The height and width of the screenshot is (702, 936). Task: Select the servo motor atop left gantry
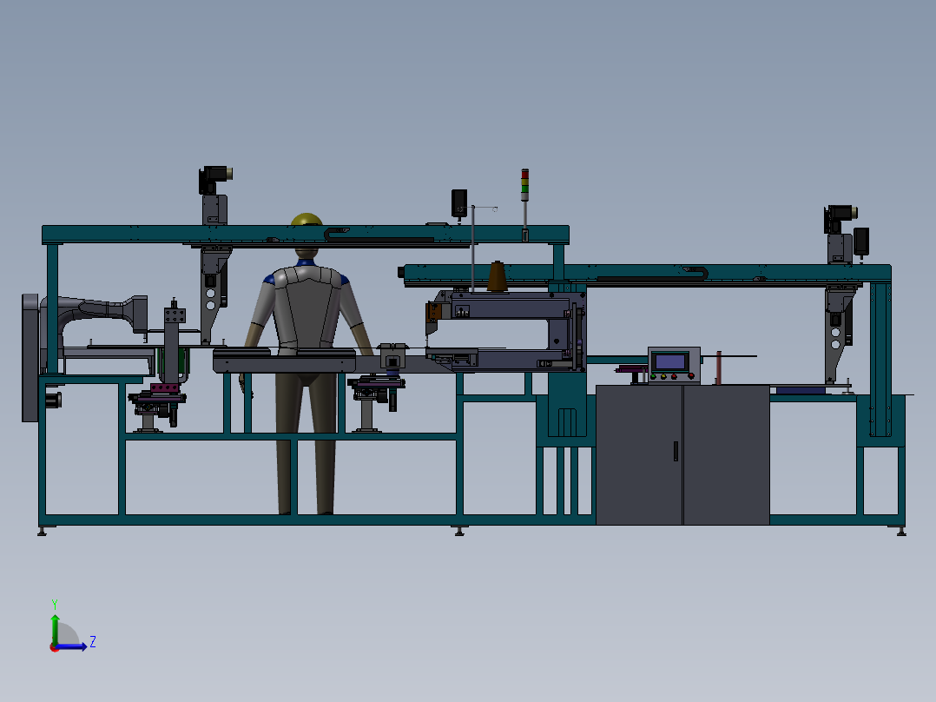point(215,180)
